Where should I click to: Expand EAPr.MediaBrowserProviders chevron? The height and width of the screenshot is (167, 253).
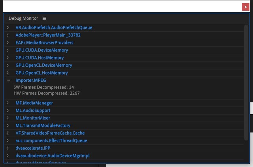click(8, 43)
